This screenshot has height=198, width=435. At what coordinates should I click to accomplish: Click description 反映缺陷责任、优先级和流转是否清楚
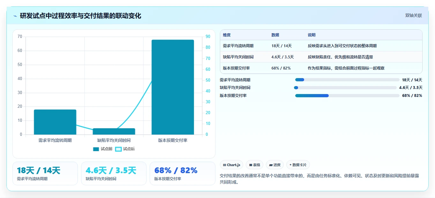pos(340,57)
